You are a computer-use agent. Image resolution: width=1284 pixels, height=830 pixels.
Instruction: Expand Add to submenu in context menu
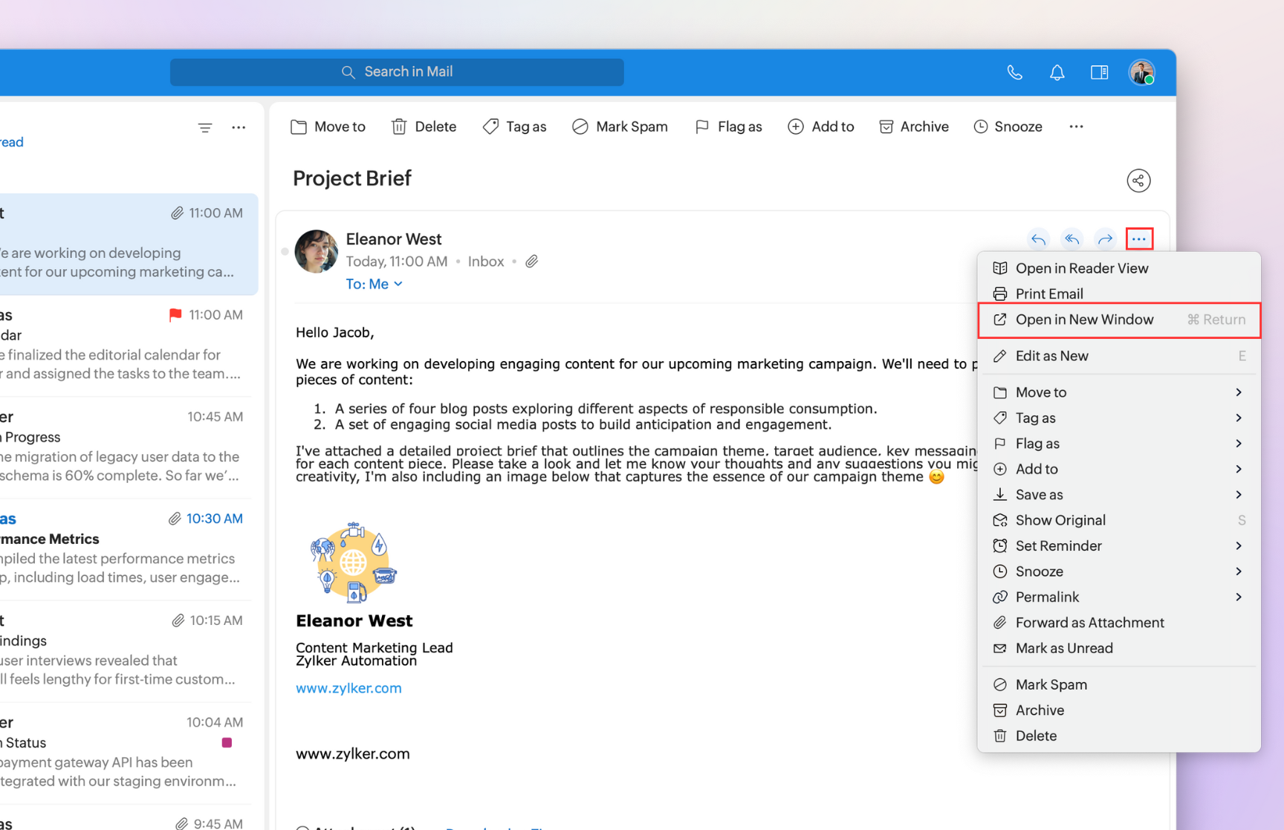(x=1119, y=469)
